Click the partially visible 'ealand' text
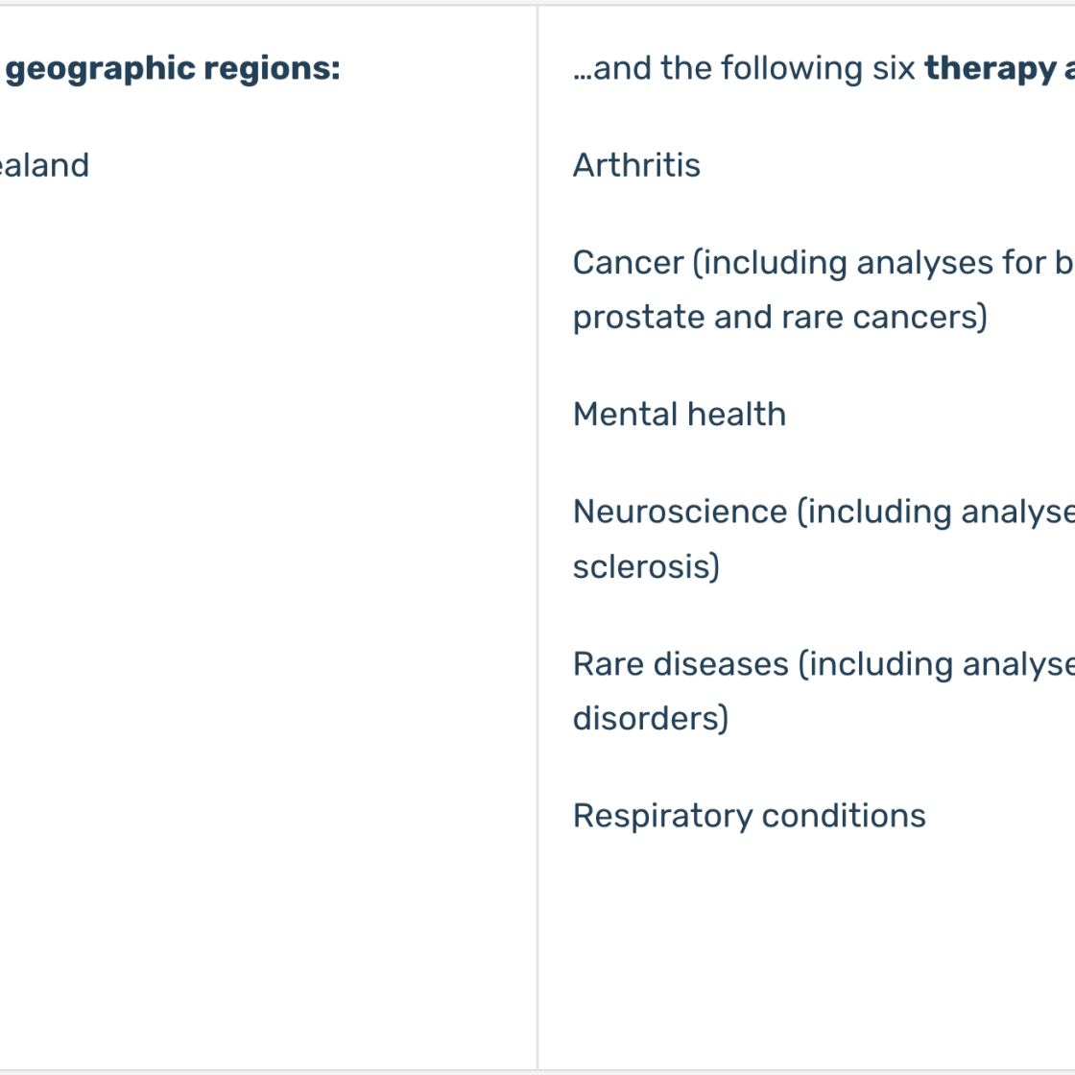Image resolution: width=1075 pixels, height=1075 pixels. 44,165
